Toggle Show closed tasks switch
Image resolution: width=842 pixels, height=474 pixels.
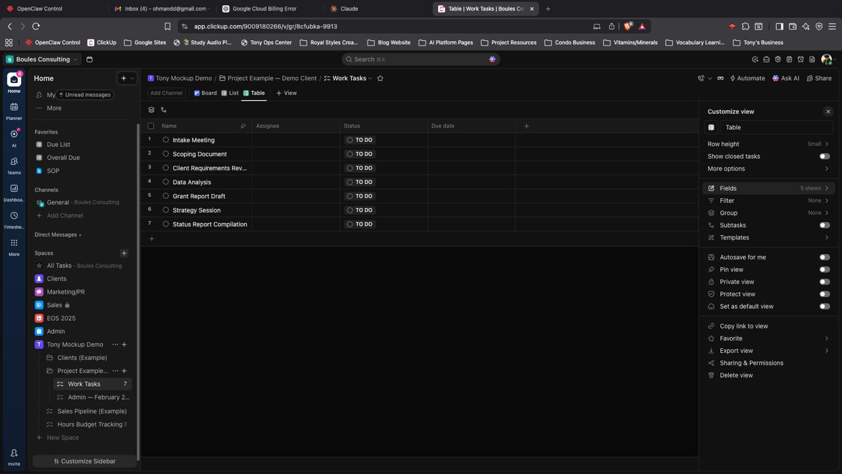[x=824, y=157]
